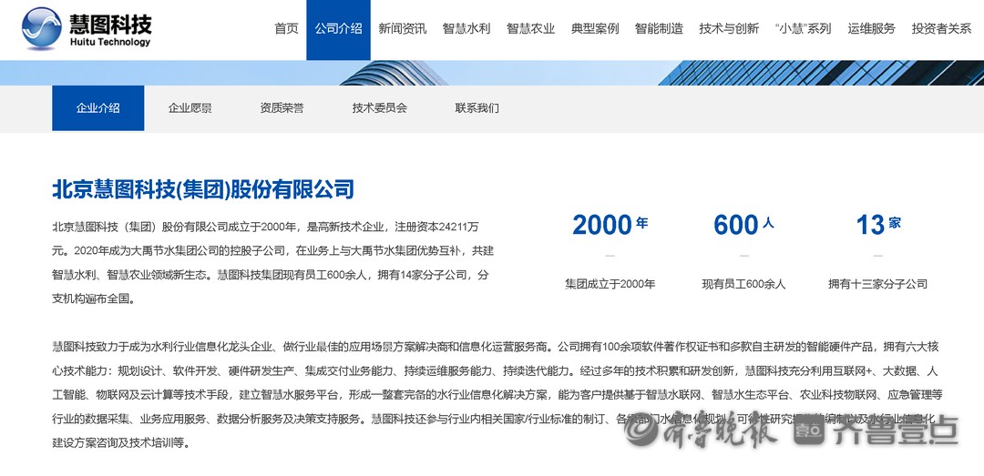Viewport: 984px width, 476px height.
Task: Open the 投资者关系 menu item
Action: point(941,29)
